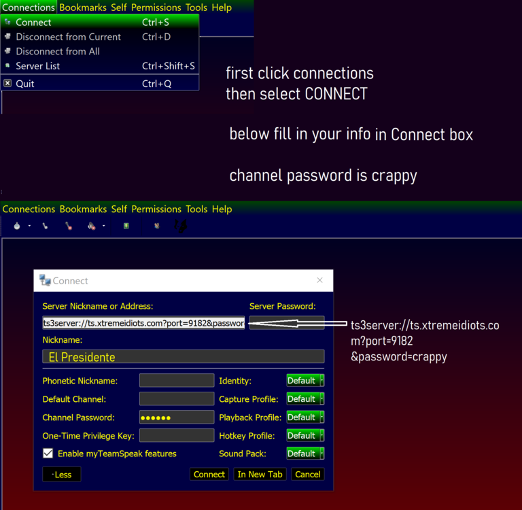Open the Capture Profile dropdown
522x510 pixels.
(305, 398)
